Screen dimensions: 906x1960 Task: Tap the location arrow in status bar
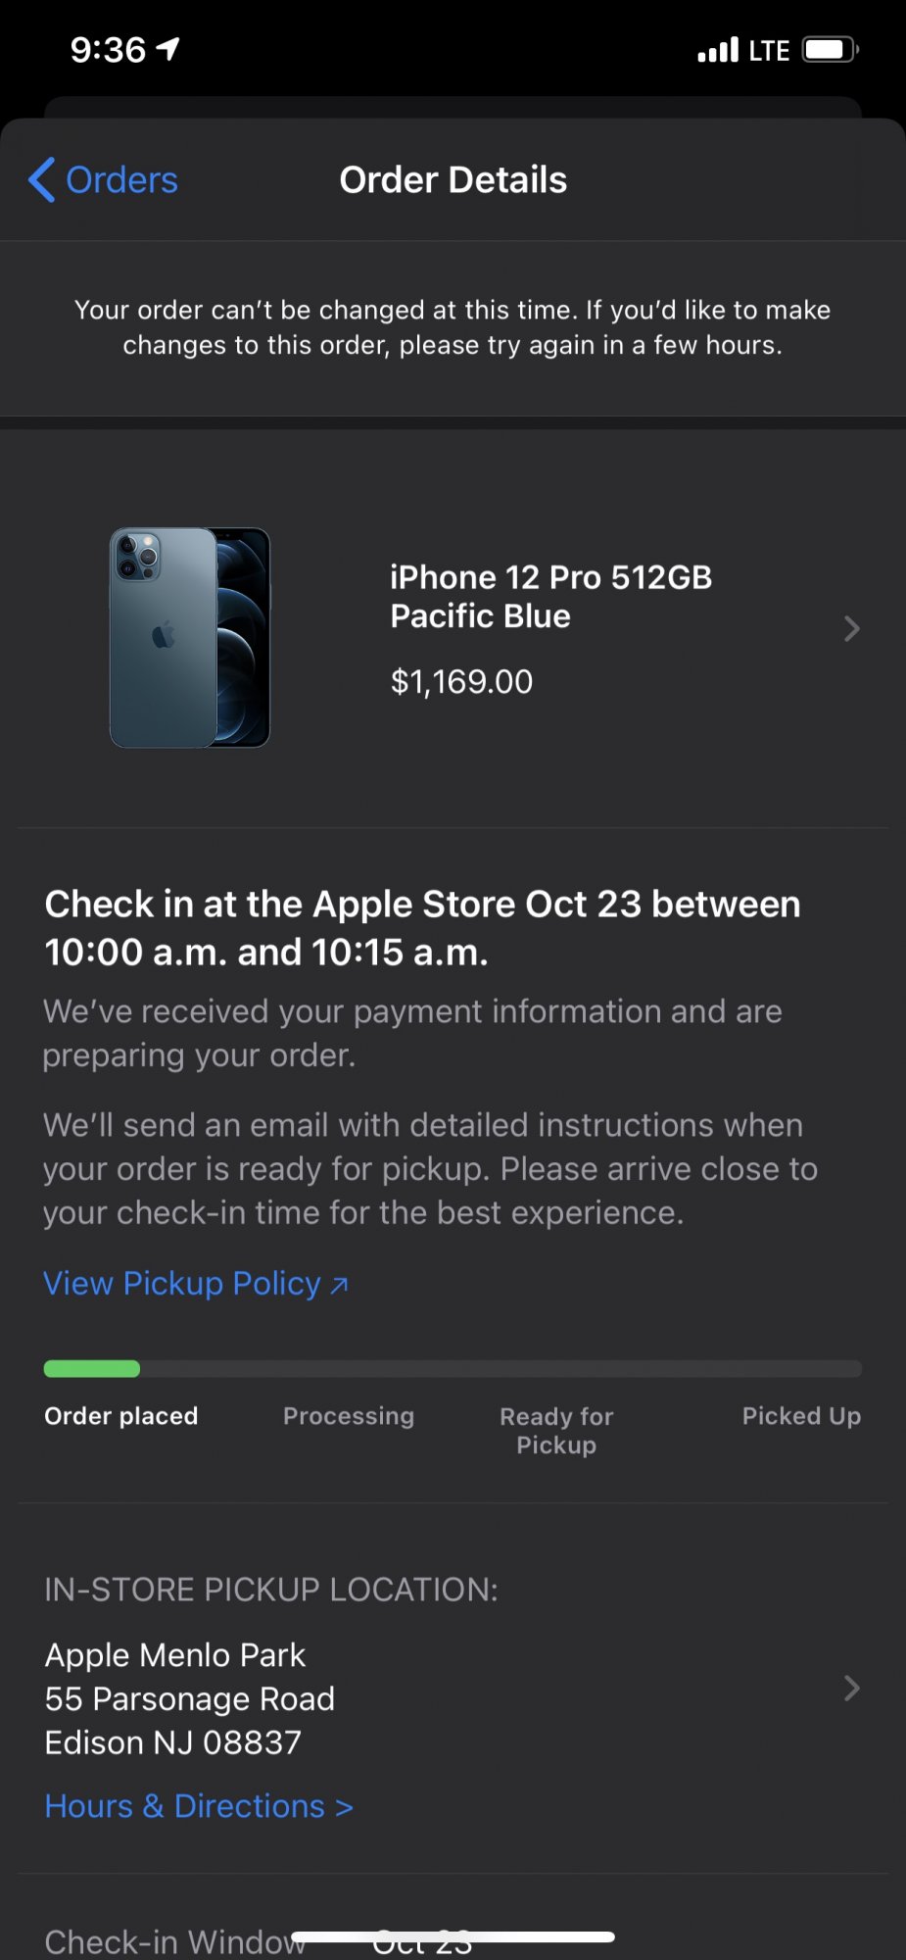(168, 48)
